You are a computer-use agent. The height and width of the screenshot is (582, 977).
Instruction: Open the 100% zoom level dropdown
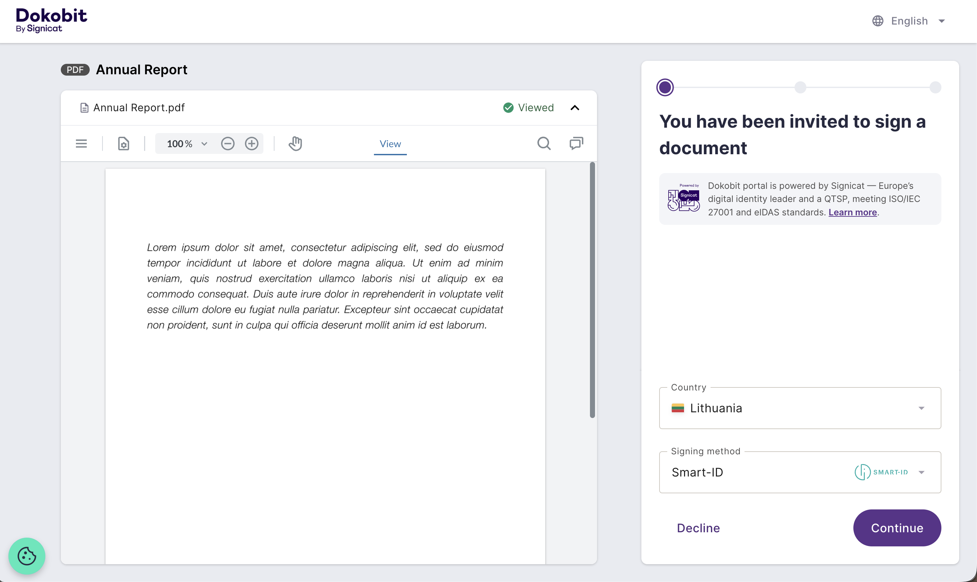187,143
